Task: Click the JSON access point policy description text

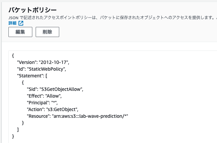Action: pos(113,17)
